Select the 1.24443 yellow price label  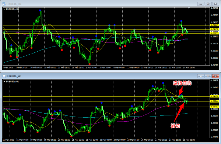tap(214, 25)
